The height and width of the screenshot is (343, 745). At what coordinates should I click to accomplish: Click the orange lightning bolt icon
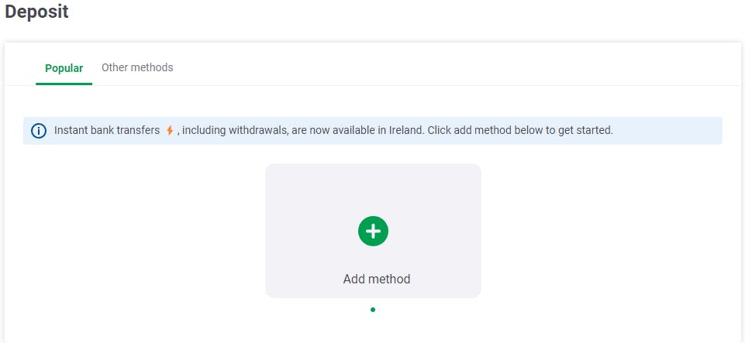point(170,130)
